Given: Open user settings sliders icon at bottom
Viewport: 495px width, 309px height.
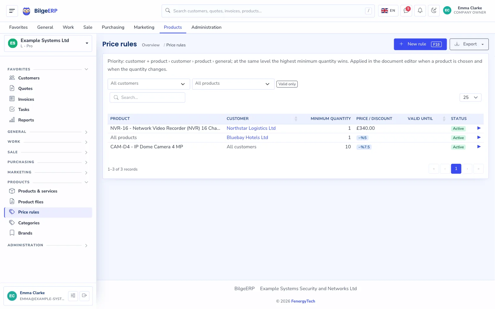Looking at the screenshot, I should click(x=73, y=296).
